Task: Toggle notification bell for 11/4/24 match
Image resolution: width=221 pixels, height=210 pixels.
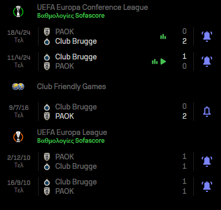Action: [207, 61]
